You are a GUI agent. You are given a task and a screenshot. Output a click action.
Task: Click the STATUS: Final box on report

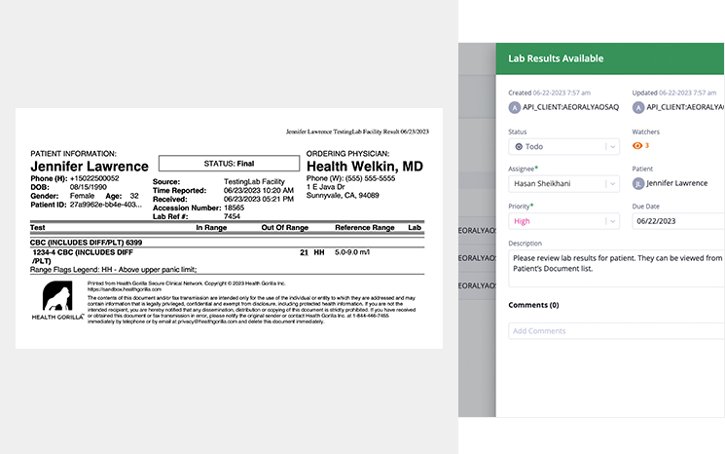[229, 164]
